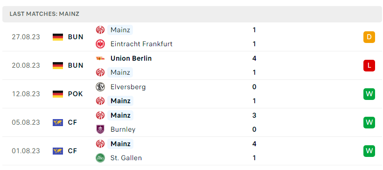
Task: Click the green W badge for the Elversberg match
Action: [369, 94]
